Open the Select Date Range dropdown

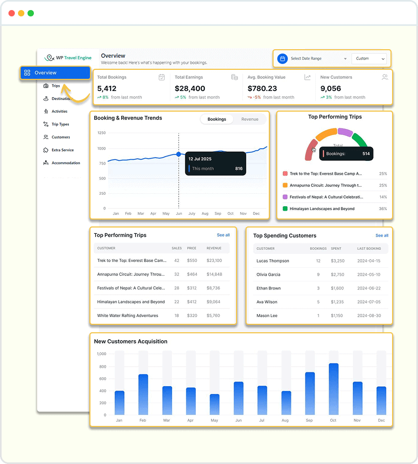[x=319, y=59]
